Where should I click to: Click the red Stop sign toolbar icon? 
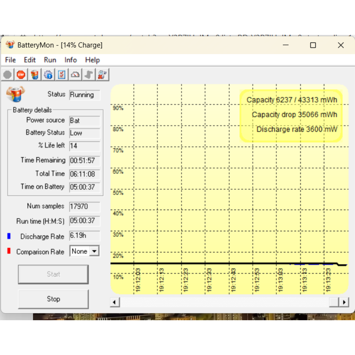pyautogui.click(x=21, y=75)
